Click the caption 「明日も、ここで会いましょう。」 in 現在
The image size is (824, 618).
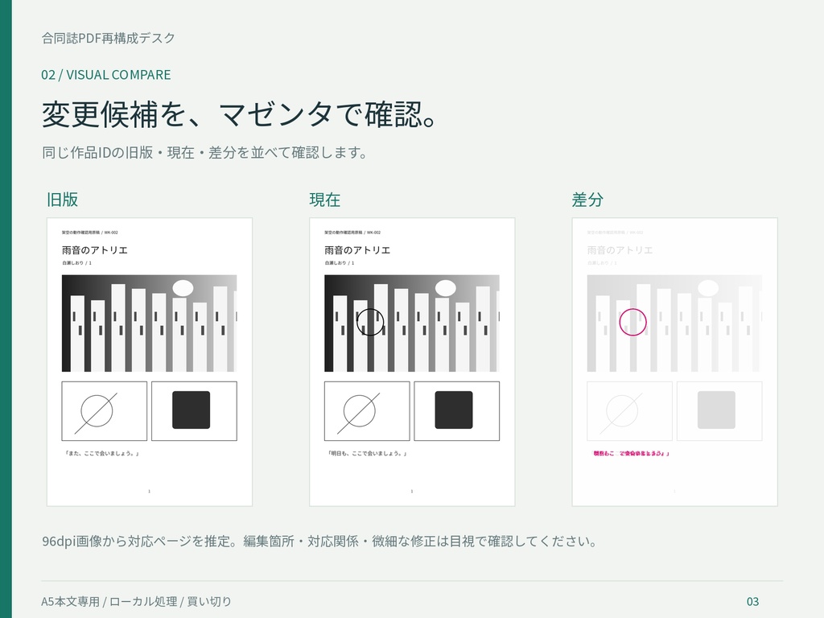tap(367, 453)
